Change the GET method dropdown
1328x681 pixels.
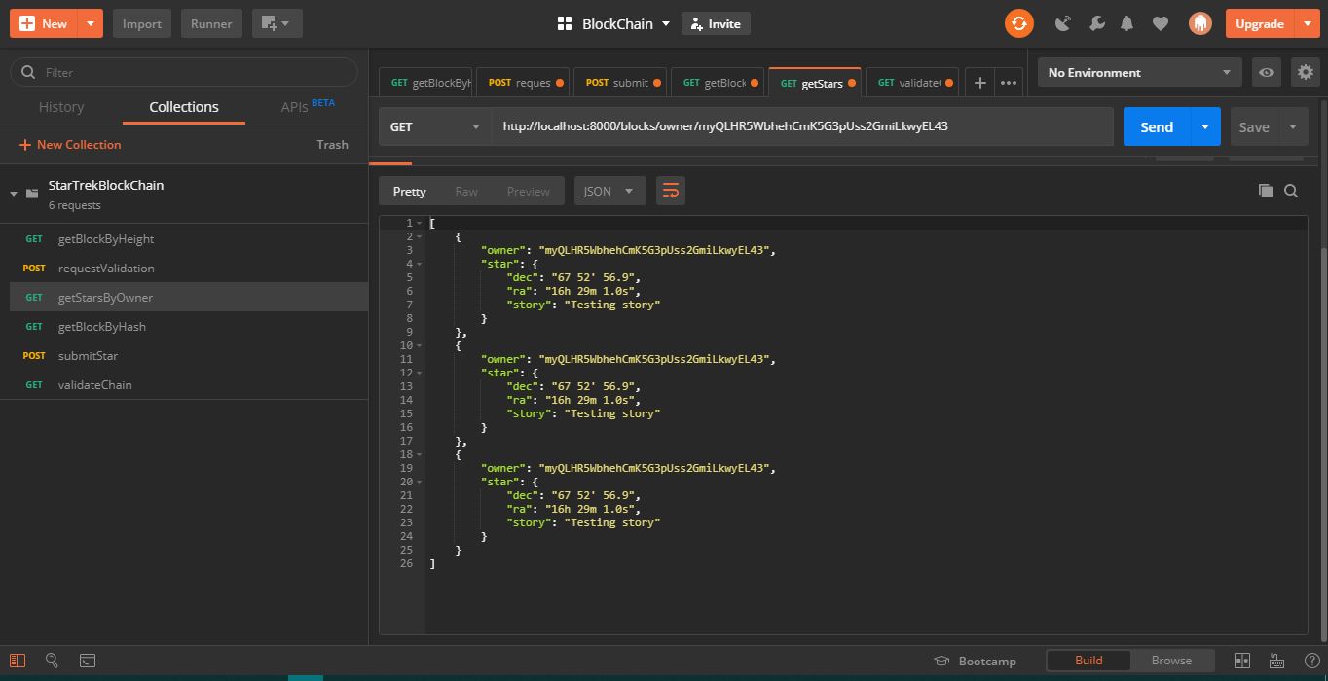[x=435, y=126]
